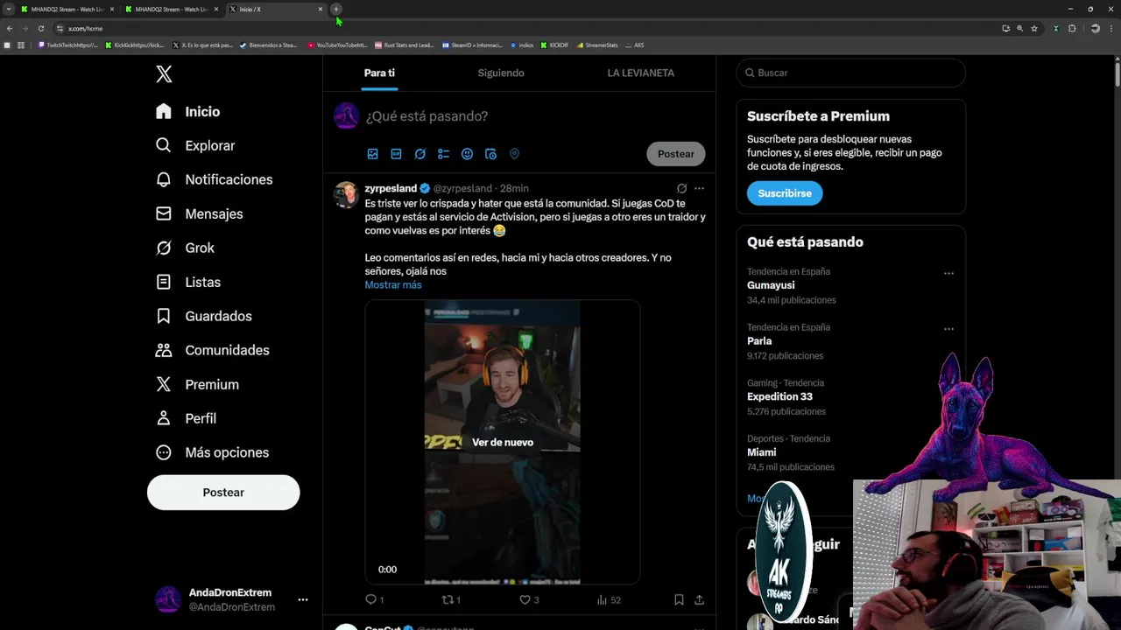The image size is (1121, 630).
Task: Open options for Parla trend
Action: pyautogui.click(x=948, y=329)
